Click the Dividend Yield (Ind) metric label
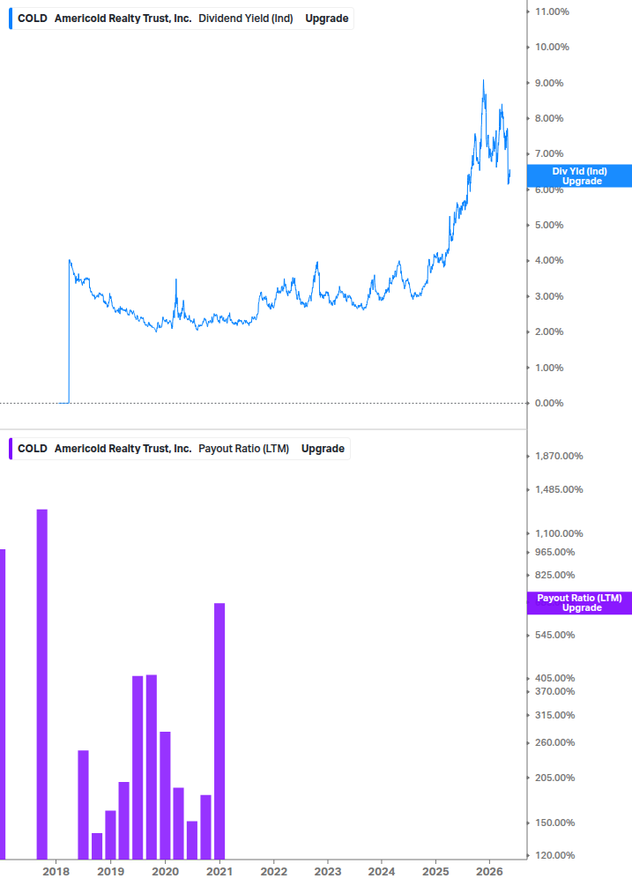This screenshot has width=632, height=886. 246,19
